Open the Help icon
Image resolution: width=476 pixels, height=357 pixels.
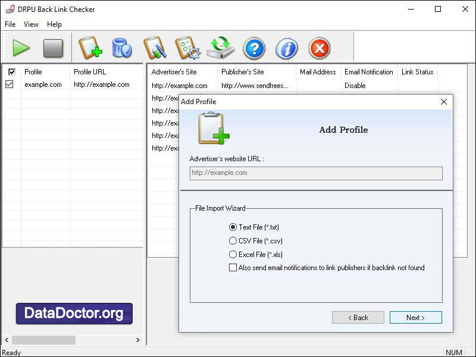(253, 48)
